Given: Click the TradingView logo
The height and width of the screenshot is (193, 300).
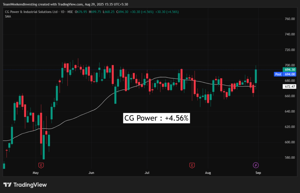Looking at the screenshot, I should 25,185.
